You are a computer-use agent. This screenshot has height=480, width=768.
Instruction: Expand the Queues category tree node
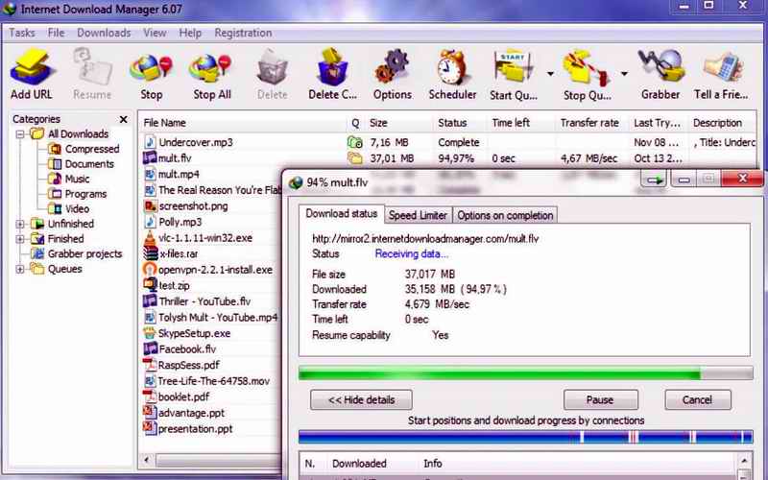tap(21, 269)
